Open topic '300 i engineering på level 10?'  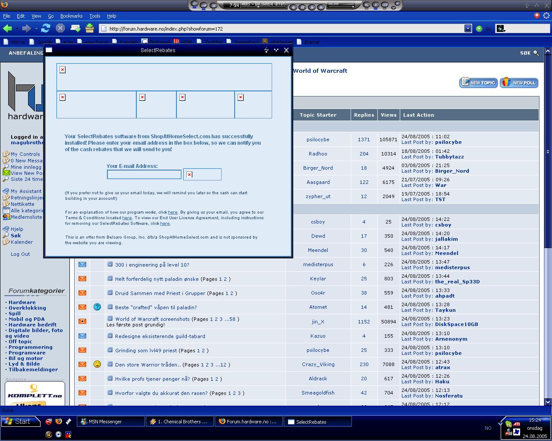[152, 265]
